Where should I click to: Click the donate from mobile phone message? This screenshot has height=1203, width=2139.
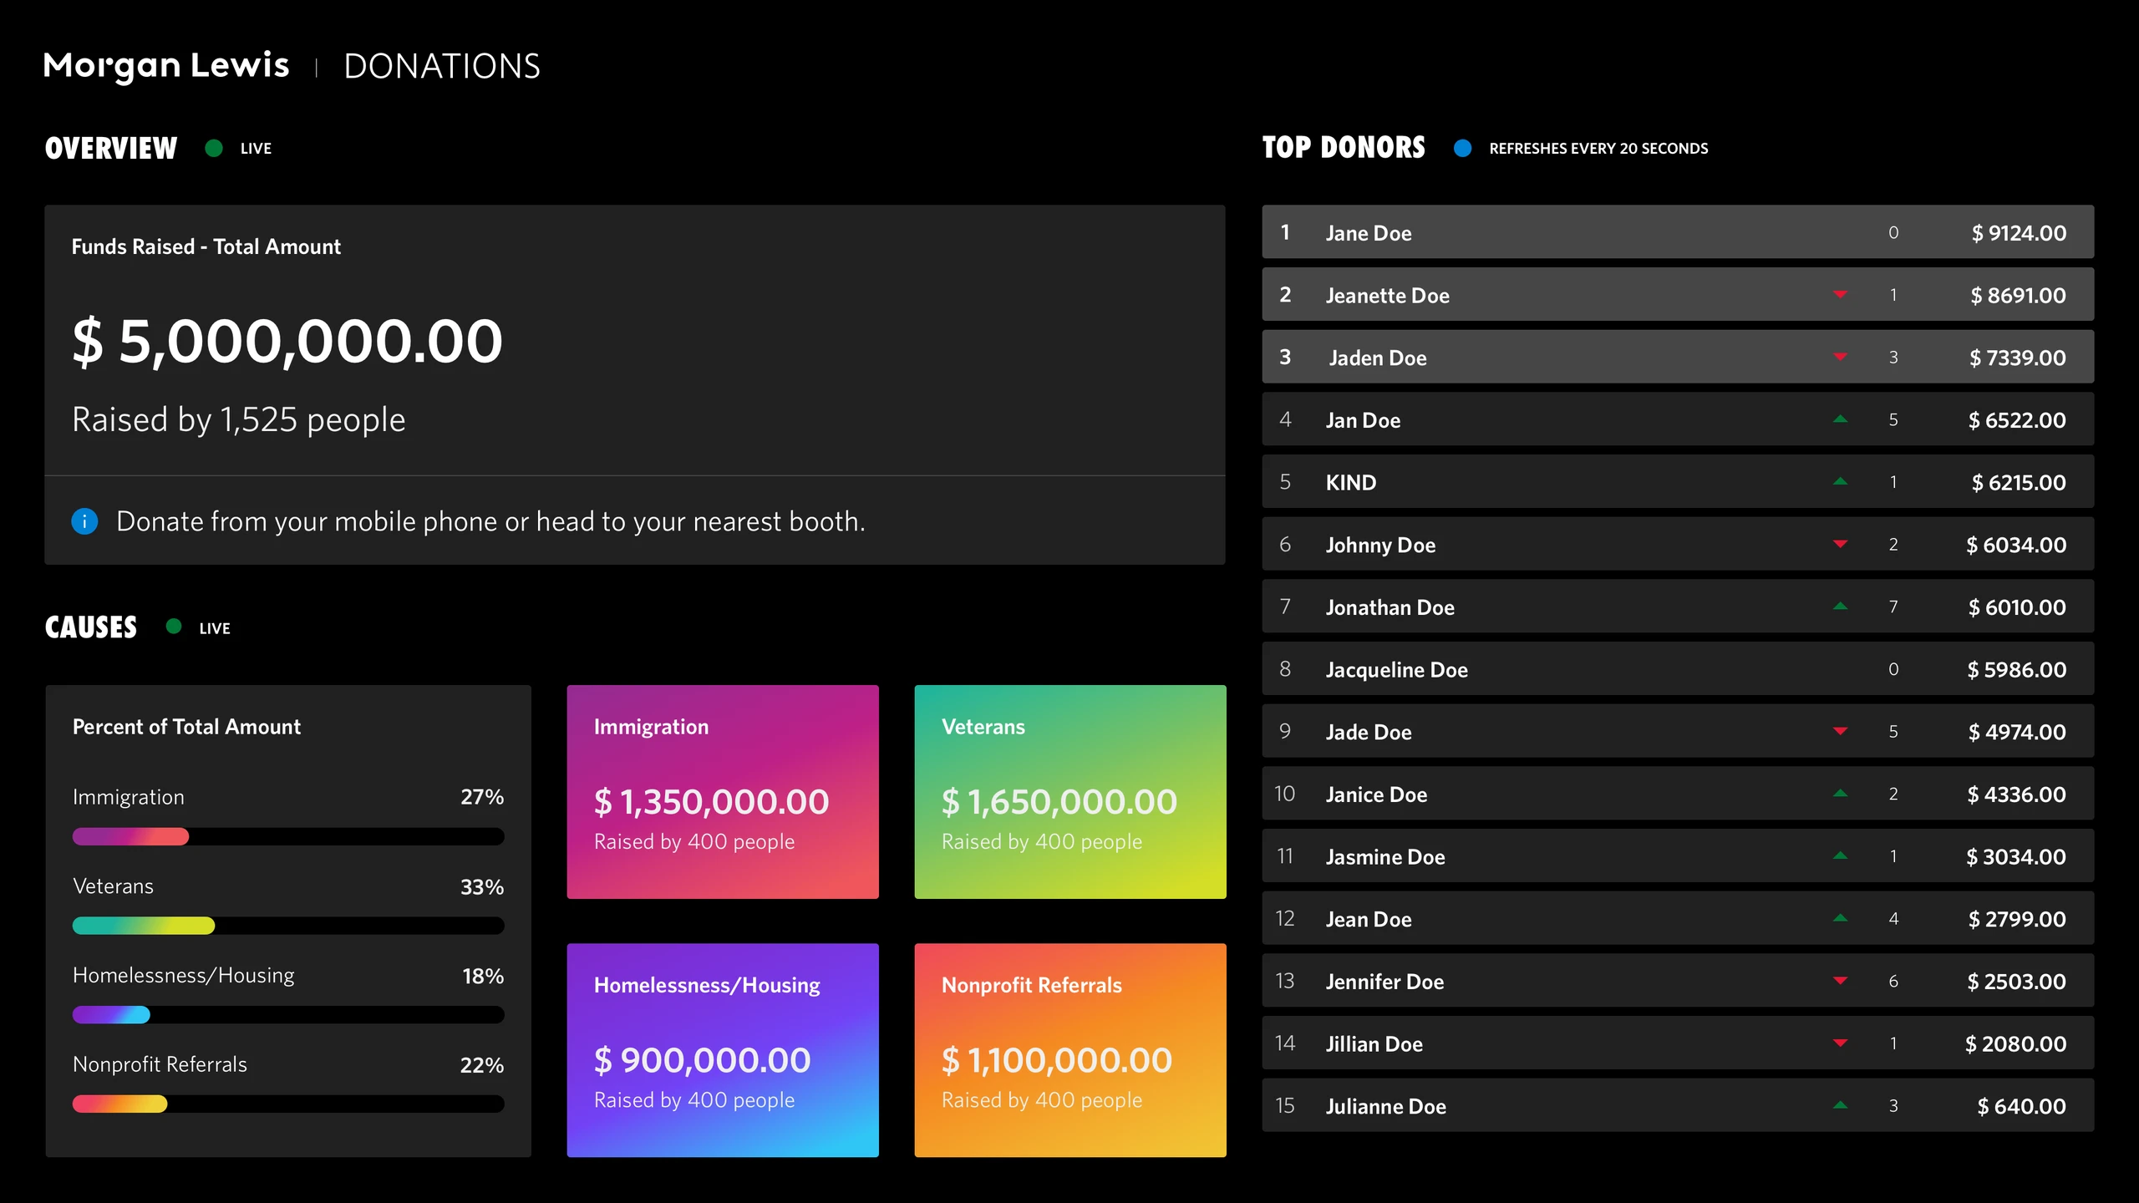click(x=490, y=521)
